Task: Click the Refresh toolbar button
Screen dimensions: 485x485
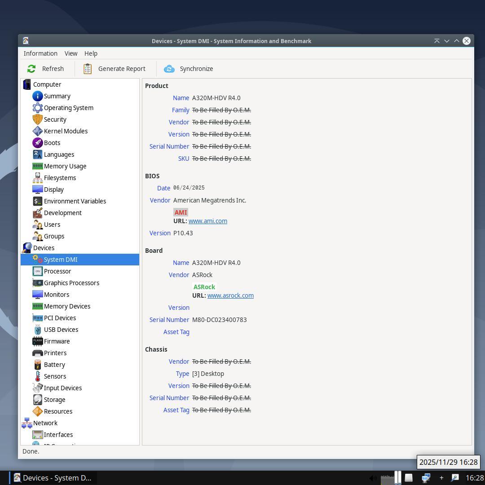Action: (x=45, y=69)
